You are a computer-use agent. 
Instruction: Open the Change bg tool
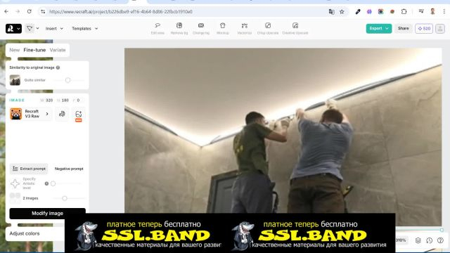[201, 28]
